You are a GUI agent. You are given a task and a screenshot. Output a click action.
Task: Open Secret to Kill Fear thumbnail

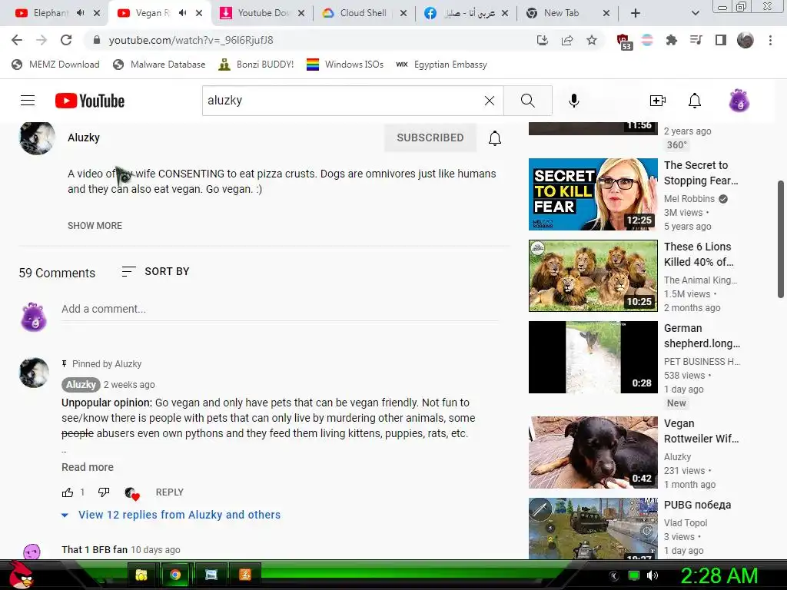point(593,194)
